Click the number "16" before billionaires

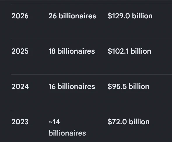52,87
